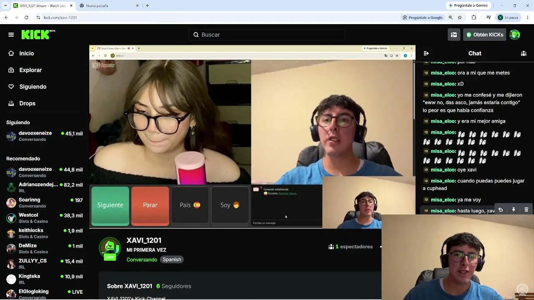Open the creator dashboard icon beside Obtén KICKs
This screenshot has width=534, height=300.
coord(454,35)
